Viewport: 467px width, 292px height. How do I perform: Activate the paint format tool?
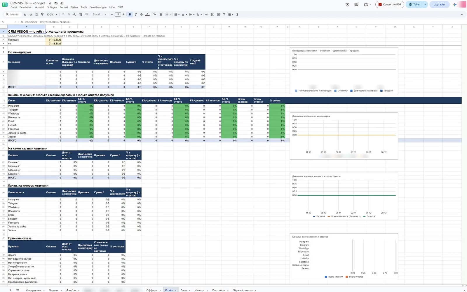pyautogui.click(x=42, y=14)
